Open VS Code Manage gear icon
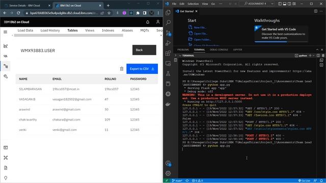Screen dimensions: 326x183 [x=168, y=173]
